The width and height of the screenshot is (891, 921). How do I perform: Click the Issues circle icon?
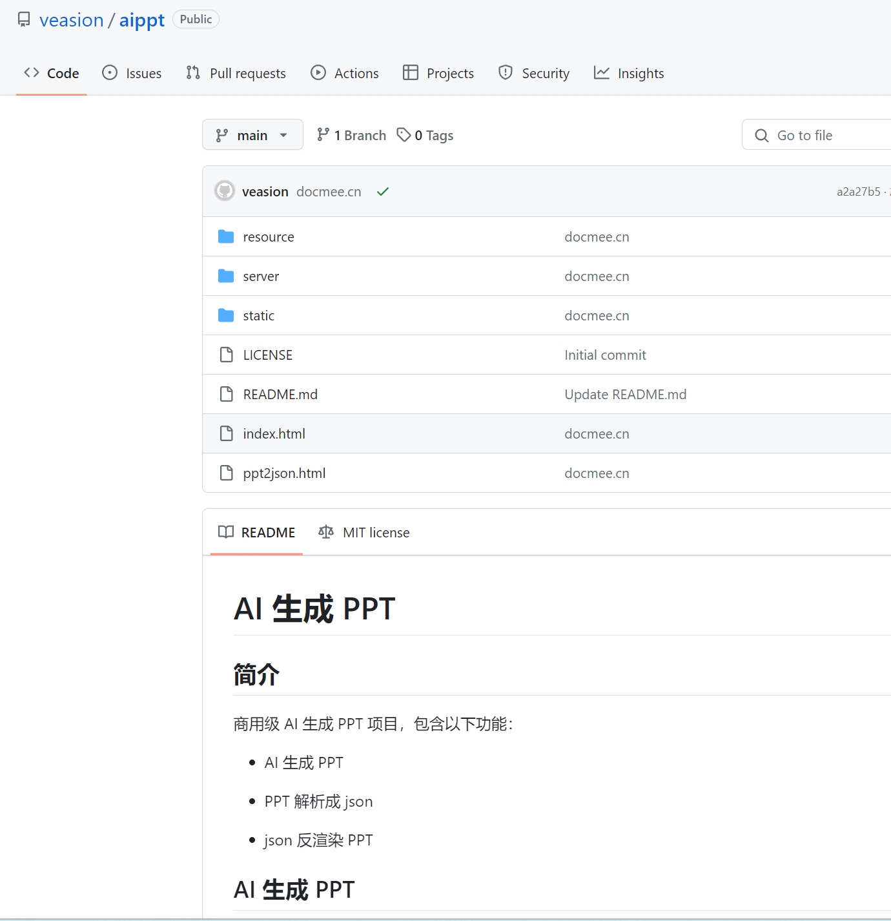[108, 73]
